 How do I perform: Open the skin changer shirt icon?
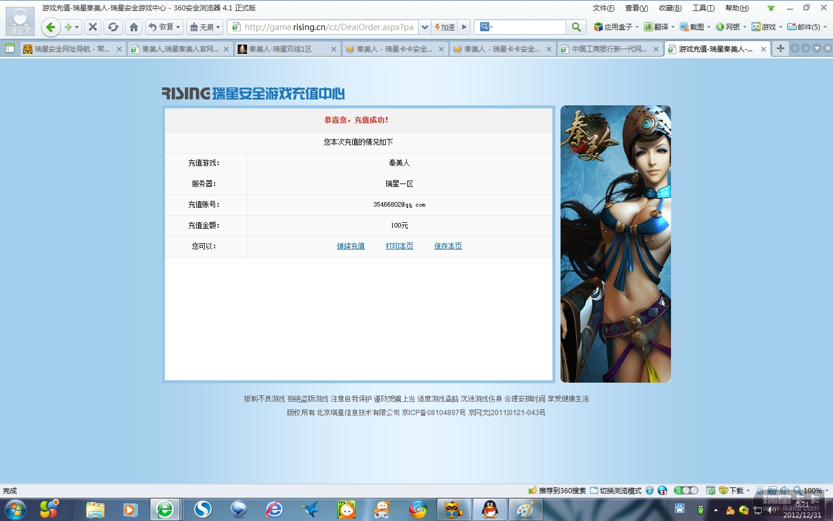[771, 8]
